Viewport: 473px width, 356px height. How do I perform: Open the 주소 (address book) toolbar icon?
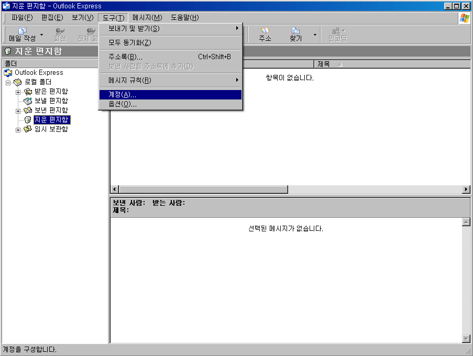click(265, 31)
